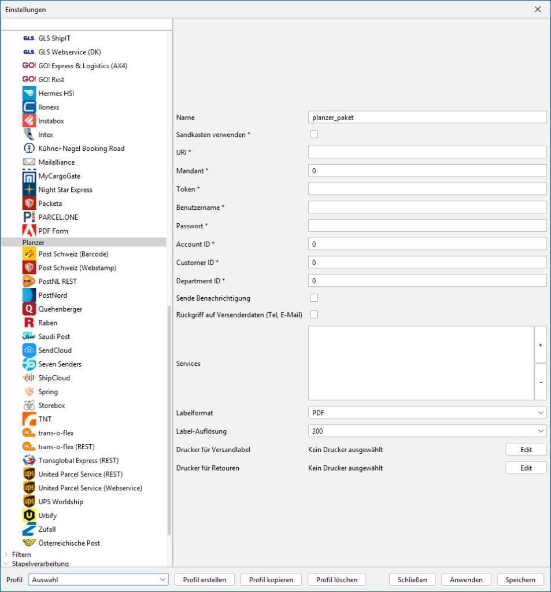Click the SendCloud cloud icon
The width and height of the screenshot is (551, 592).
pyautogui.click(x=29, y=350)
